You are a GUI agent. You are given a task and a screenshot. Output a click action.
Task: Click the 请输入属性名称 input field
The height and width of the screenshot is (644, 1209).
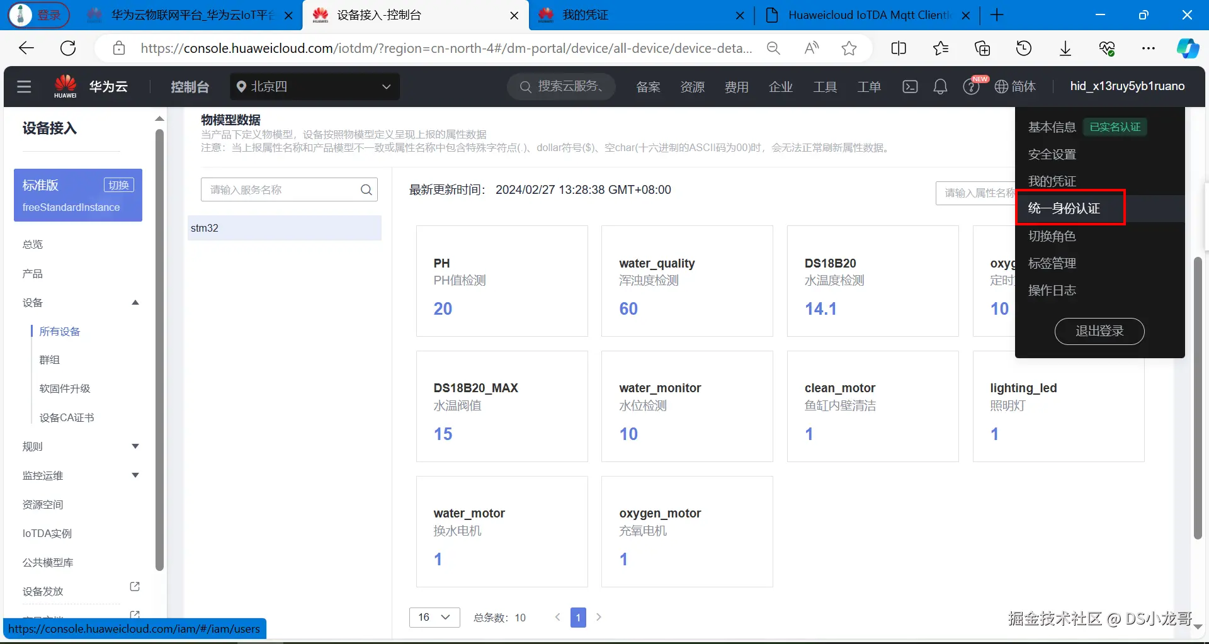(975, 193)
